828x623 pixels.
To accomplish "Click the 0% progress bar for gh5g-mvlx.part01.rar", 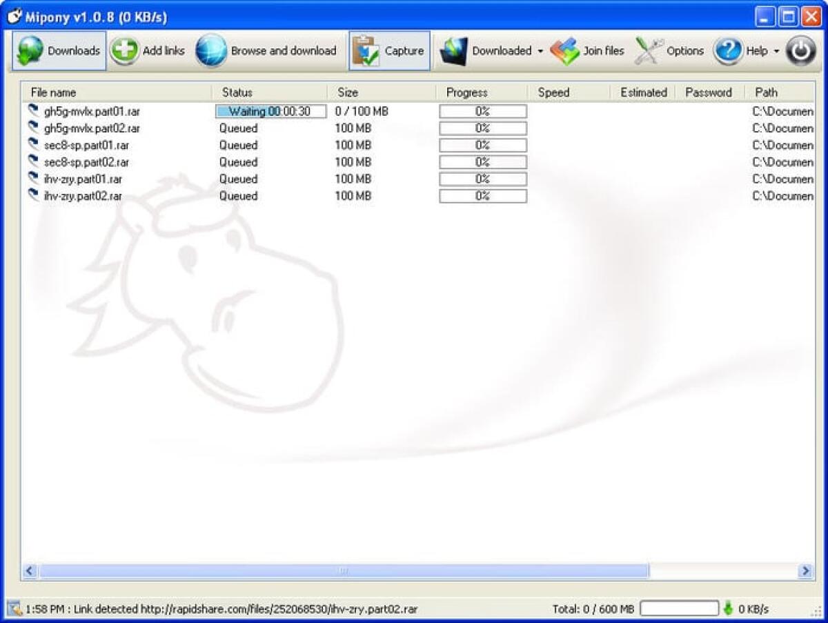I will click(x=482, y=111).
